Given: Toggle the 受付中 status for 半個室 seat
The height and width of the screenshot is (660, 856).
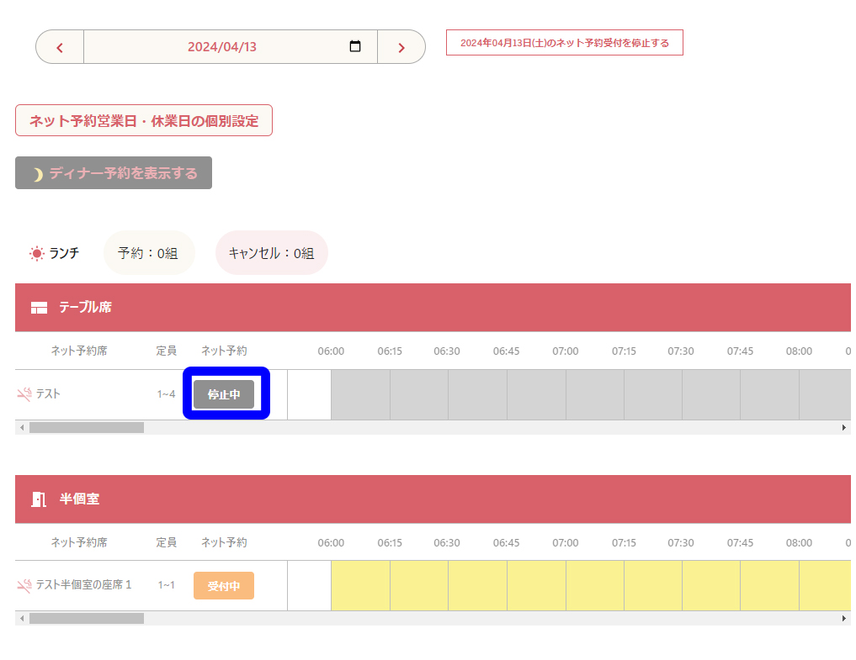Looking at the screenshot, I should point(224,585).
